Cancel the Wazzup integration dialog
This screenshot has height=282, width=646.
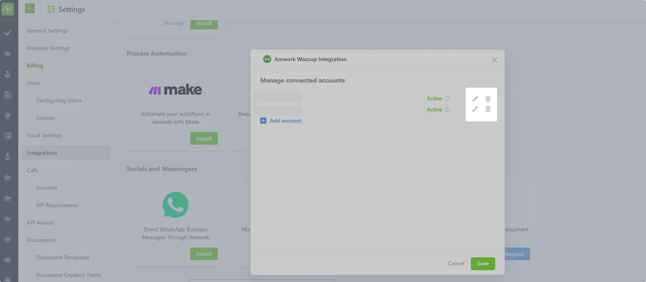click(x=456, y=264)
